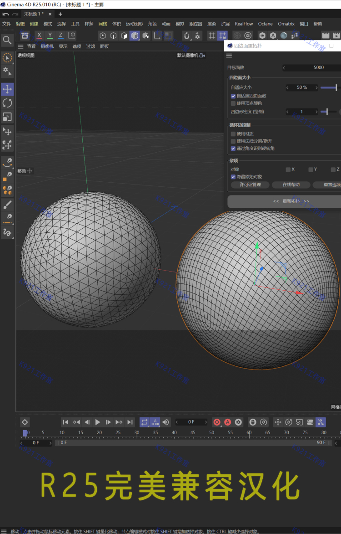This screenshot has height=534, width=341.
Task: Increase 自适应大小 value right arrow
Action: 316,87
